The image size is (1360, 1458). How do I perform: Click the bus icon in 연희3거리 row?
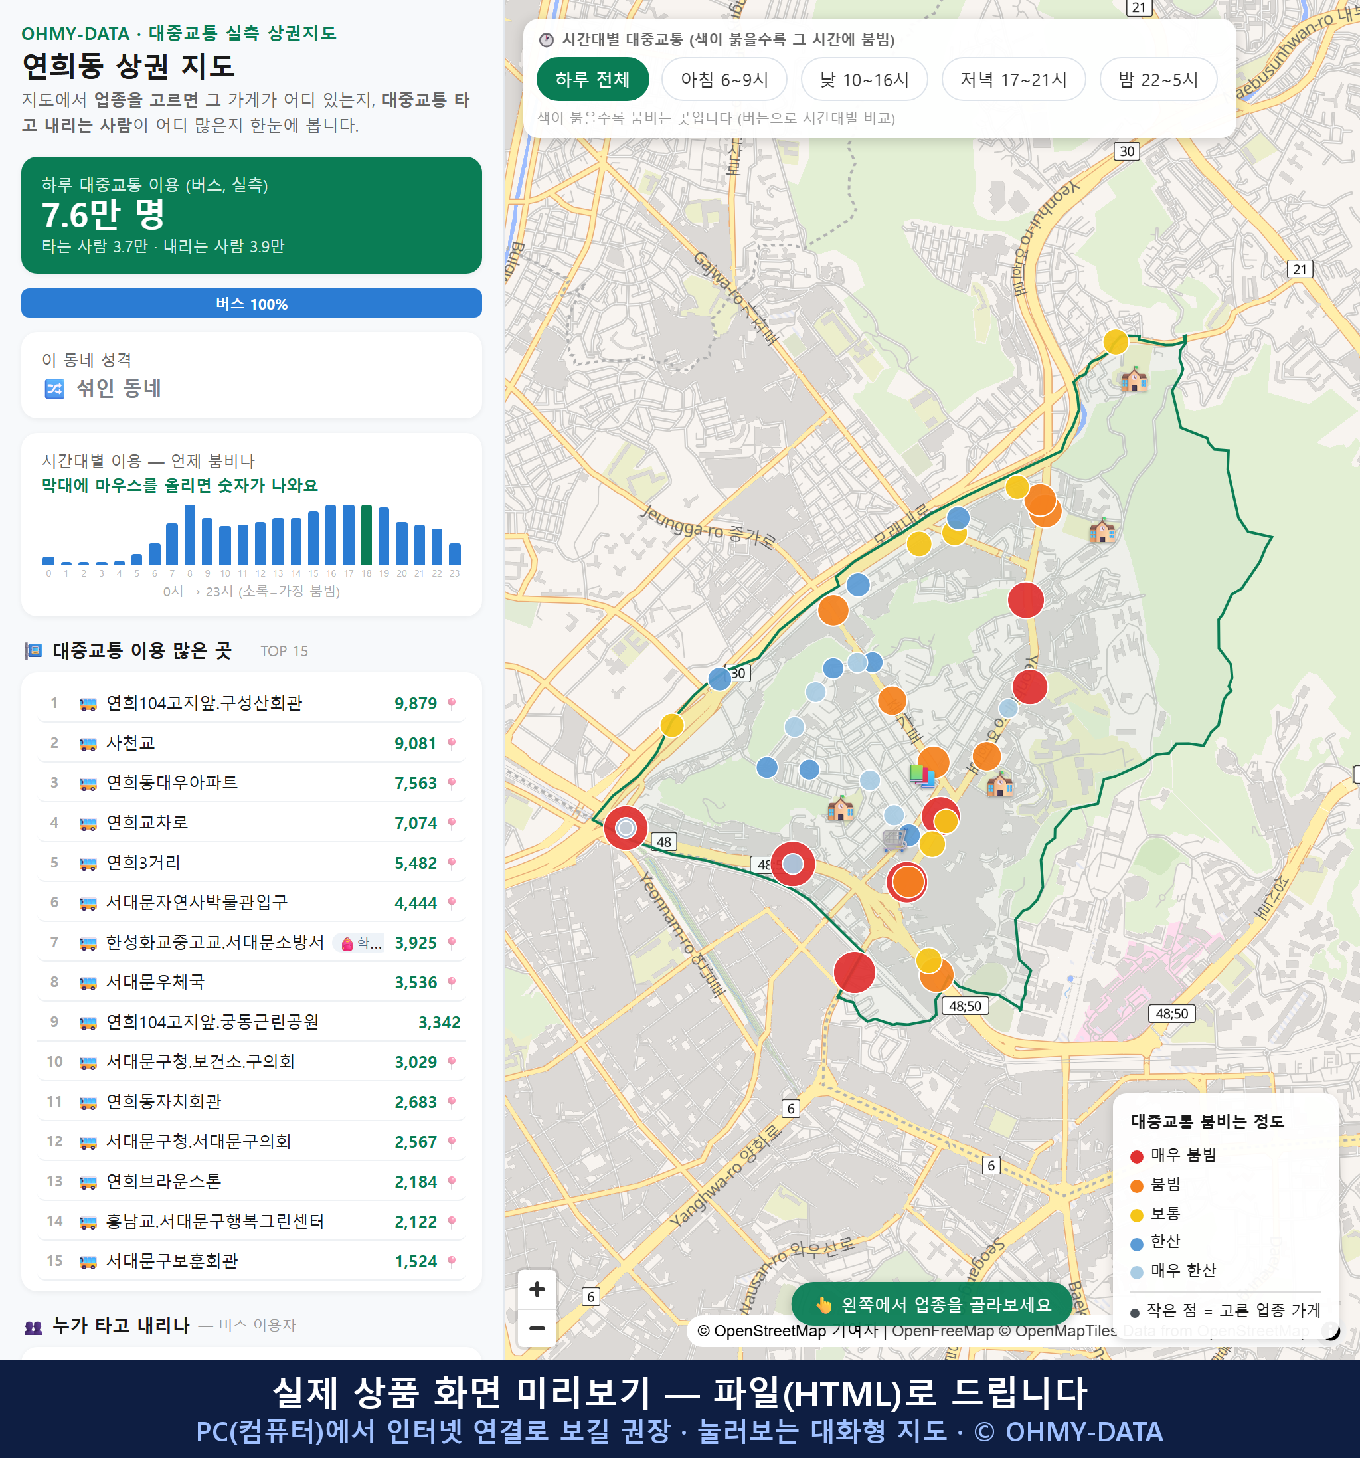(x=88, y=864)
